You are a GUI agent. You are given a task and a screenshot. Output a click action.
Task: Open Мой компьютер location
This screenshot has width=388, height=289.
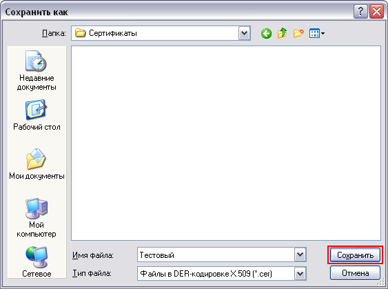[x=37, y=217]
